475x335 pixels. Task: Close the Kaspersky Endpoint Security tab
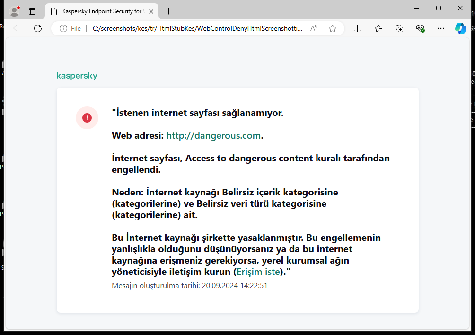coord(151,11)
